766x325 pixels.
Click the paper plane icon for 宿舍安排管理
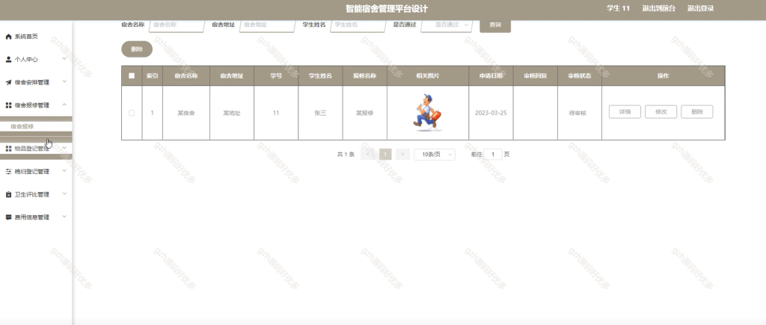8,82
